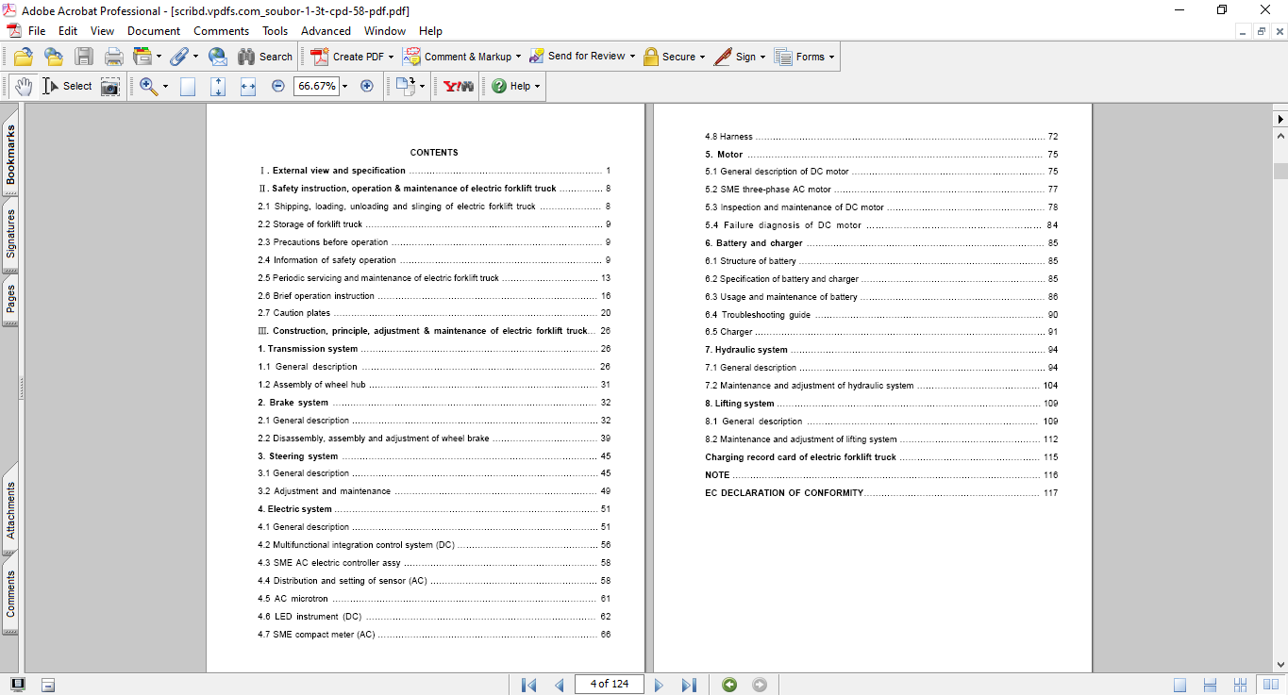Image resolution: width=1288 pixels, height=695 pixels.
Task: Expand the Comment & Markup dropdown
Action: (x=519, y=57)
